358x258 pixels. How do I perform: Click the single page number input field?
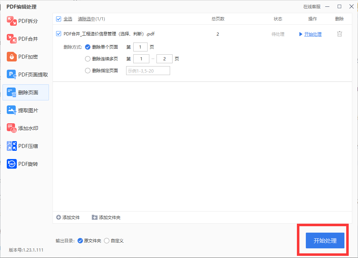(140, 47)
